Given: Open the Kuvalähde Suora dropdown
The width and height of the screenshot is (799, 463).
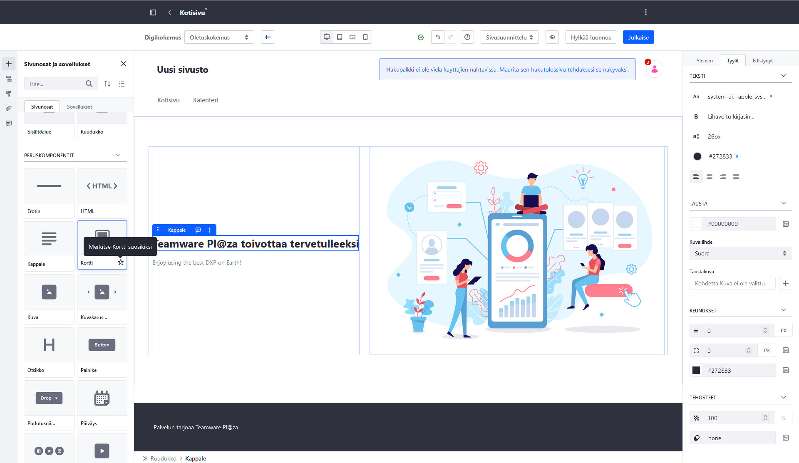Looking at the screenshot, I should click(x=741, y=253).
